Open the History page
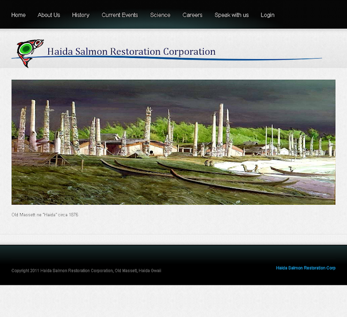 (81, 15)
